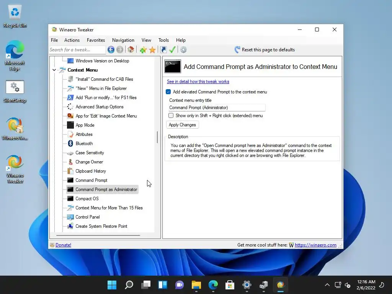Screen dimensions: 392x294
Task: Open Task View on the taskbar
Action: click(x=146, y=285)
